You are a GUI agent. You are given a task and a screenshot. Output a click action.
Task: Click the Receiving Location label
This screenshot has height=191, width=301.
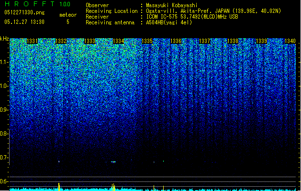(111, 11)
